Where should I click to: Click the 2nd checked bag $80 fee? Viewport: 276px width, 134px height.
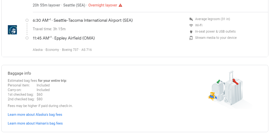(39, 99)
